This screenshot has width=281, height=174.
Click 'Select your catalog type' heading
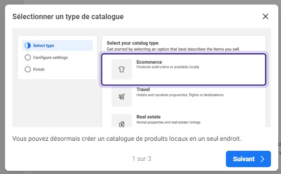(x=133, y=43)
